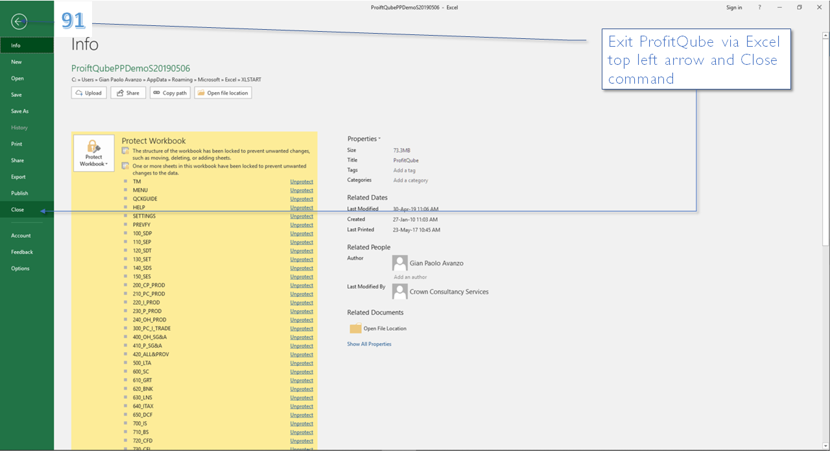Unprotect the 130_SET sheet

coord(302,259)
